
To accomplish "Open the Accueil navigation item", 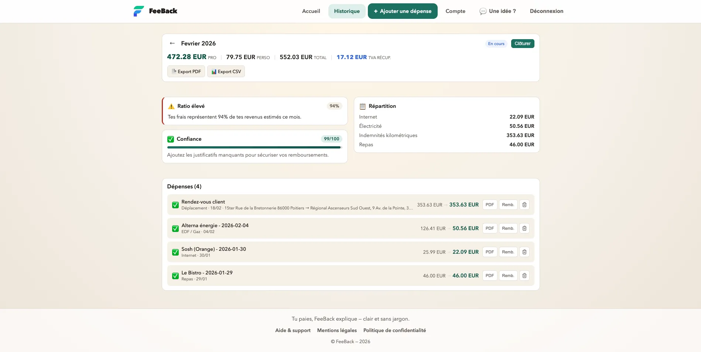I will [x=311, y=11].
